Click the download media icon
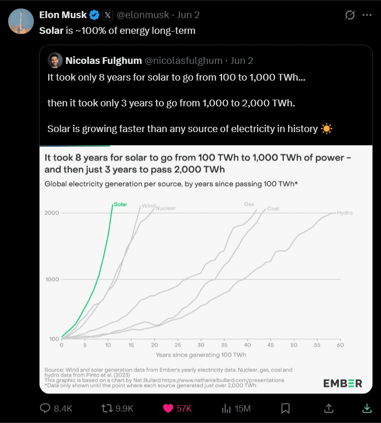 [366, 408]
